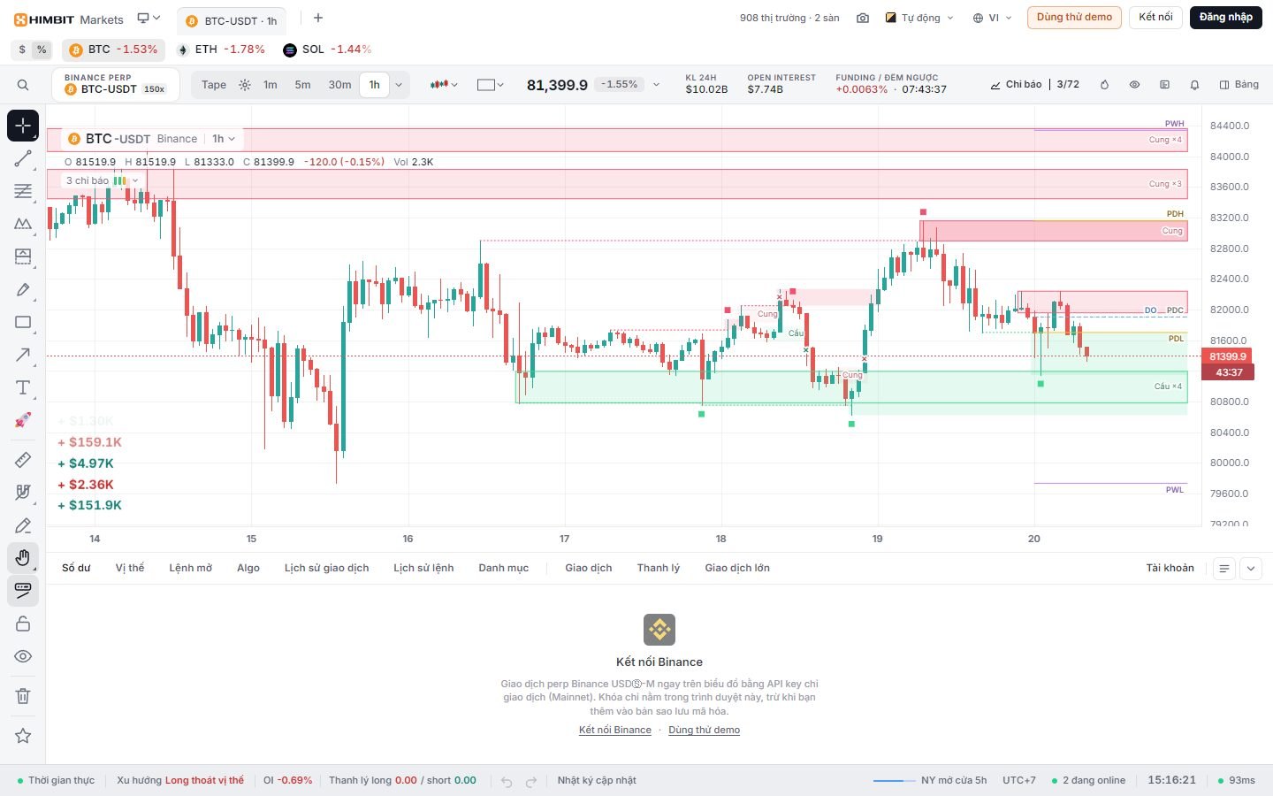Select the Thanh lý tab
This screenshot has width=1273, height=796.
[x=659, y=568]
